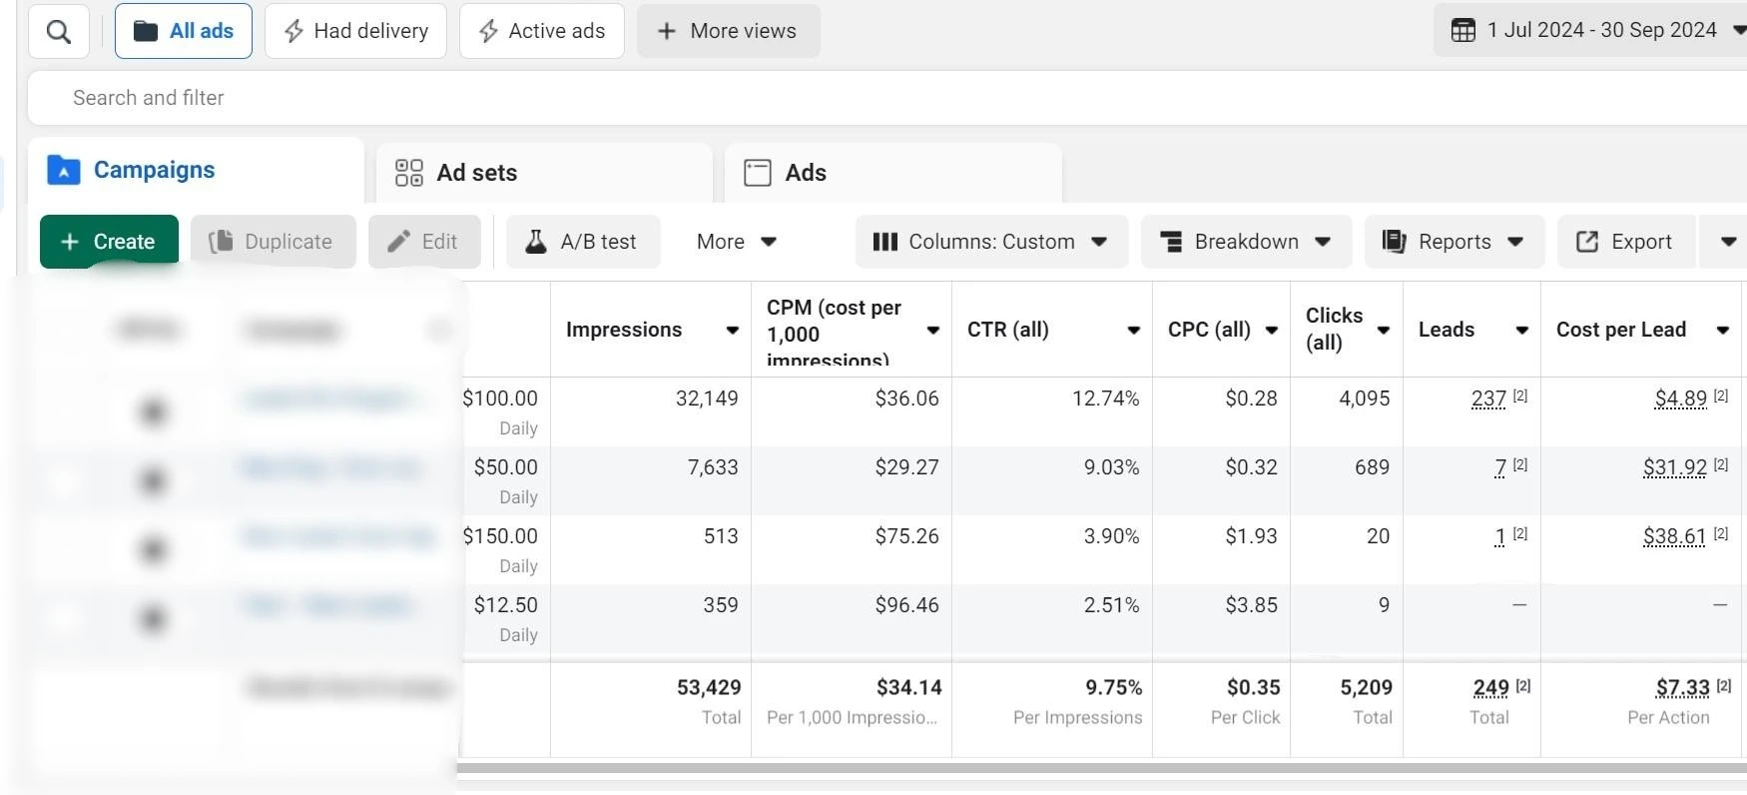This screenshot has width=1747, height=795.
Task: Select the Campaigns tab
Action: pos(196,170)
